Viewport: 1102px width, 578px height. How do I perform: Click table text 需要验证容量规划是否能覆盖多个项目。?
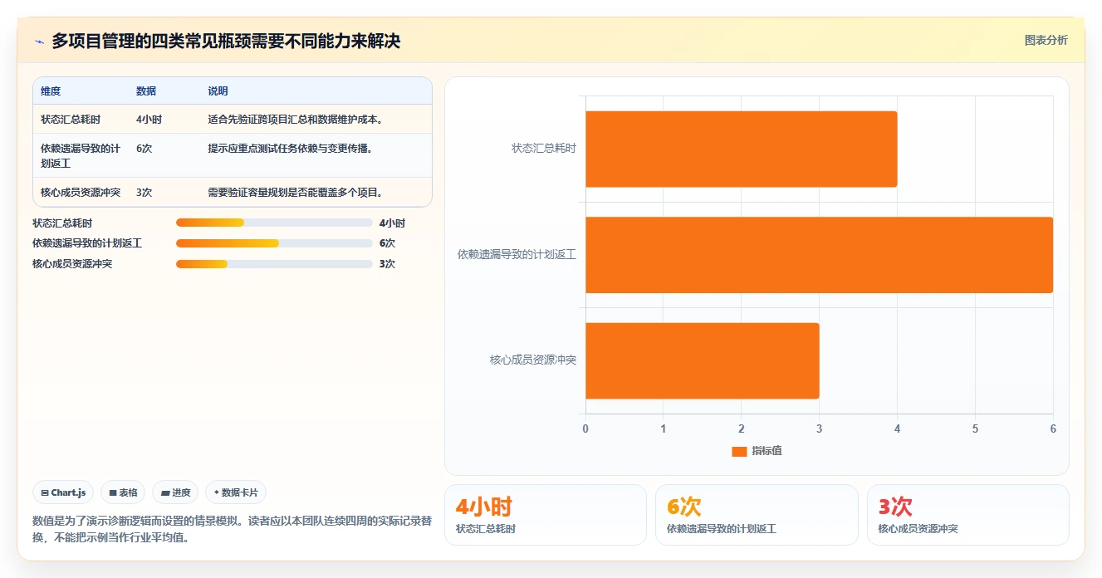pyautogui.click(x=295, y=193)
